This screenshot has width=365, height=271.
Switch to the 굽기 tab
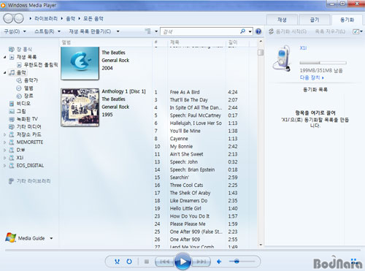point(315,20)
